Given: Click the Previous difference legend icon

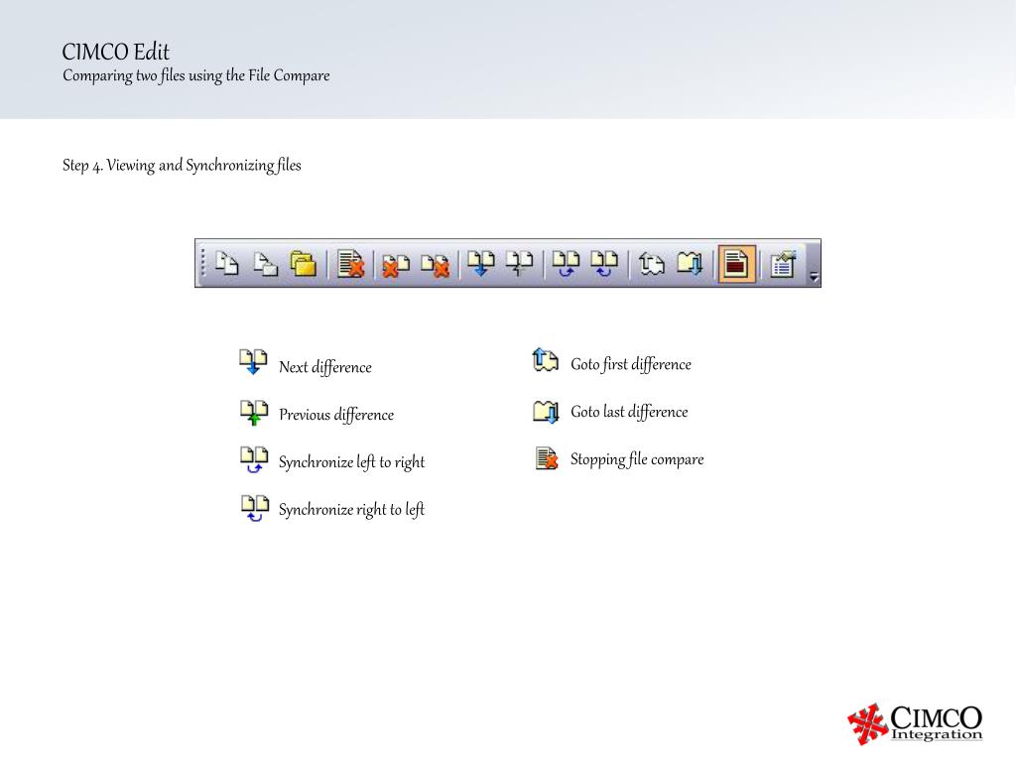Looking at the screenshot, I should click(254, 412).
